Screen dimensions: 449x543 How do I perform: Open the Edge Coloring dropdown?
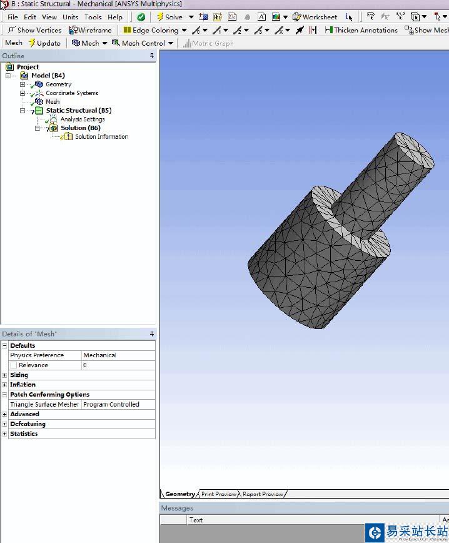(184, 30)
